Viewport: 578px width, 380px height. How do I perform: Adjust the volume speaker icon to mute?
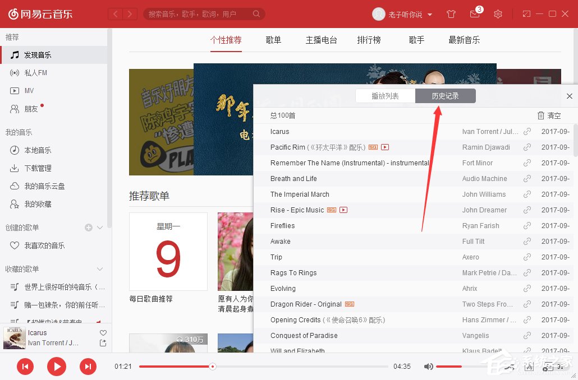click(428, 366)
